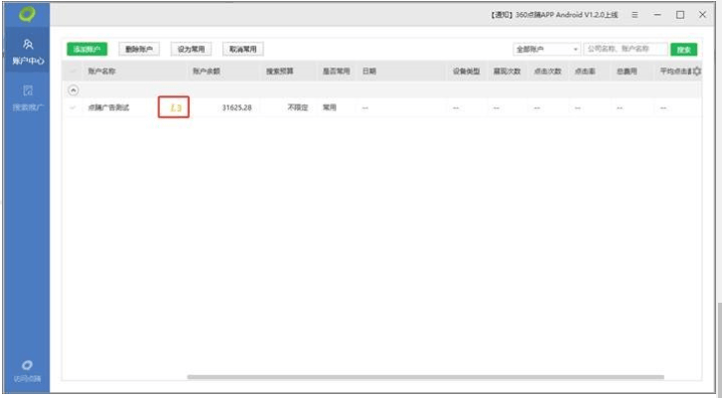Sort by 点击率 column header
Image resolution: width=722 pixels, height=398 pixels.
585,71
